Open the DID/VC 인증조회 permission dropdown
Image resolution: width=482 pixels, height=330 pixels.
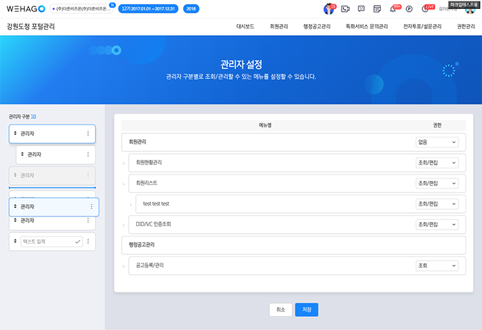click(x=437, y=224)
